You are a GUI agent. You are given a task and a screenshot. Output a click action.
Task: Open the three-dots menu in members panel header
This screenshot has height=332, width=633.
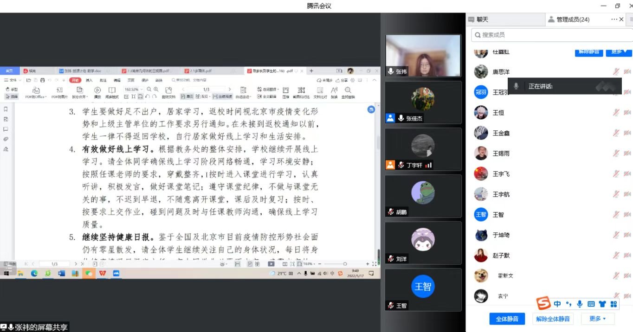[614, 19]
